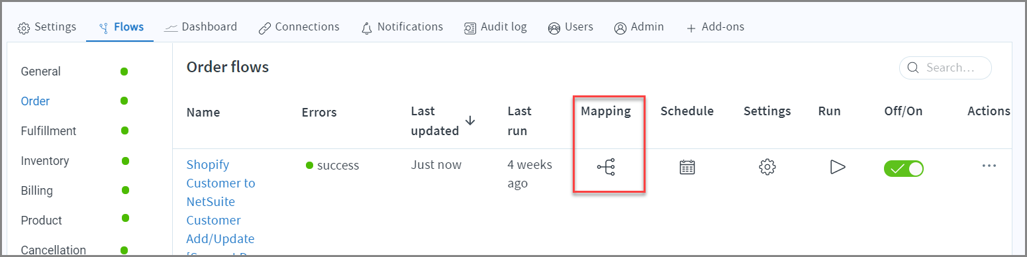Click the Actions column header
This screenshot has width=1027, height=257.
coord(989,111)
